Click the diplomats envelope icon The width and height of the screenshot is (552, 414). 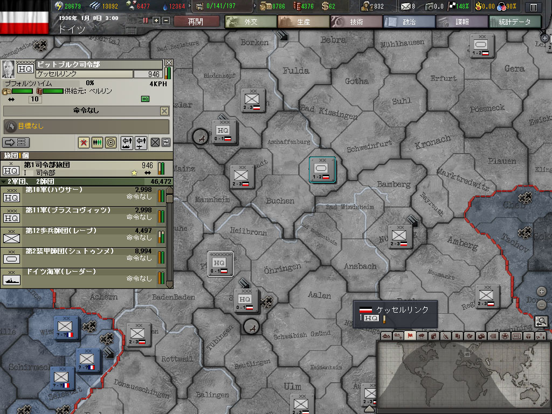point(405,6)
